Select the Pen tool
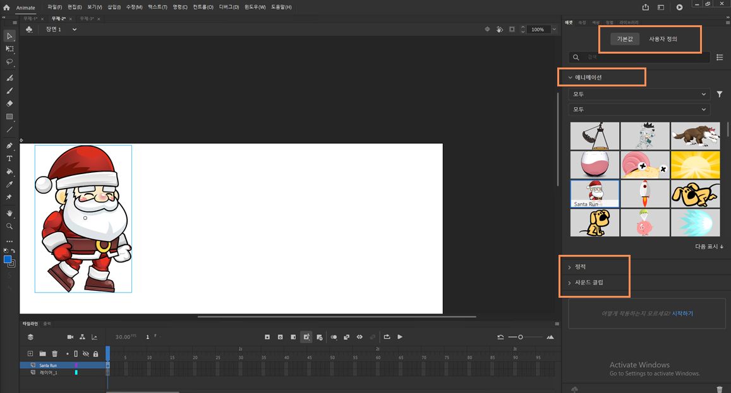Image resolution: width=731 pixels, height=393 pixels. point(9,146)
